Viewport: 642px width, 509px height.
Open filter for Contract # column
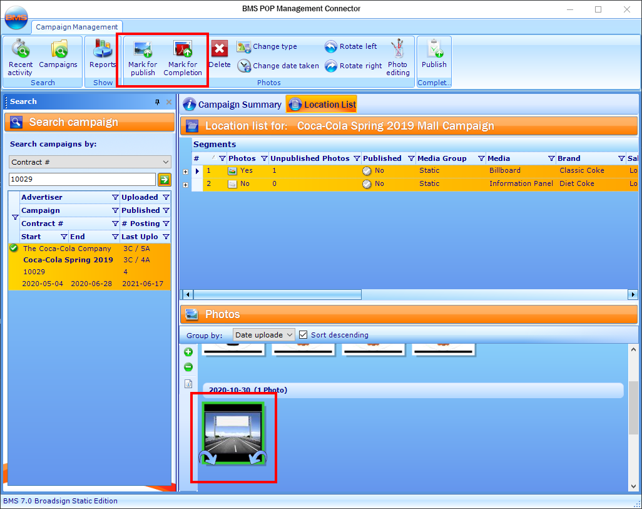click(x=115, y=224)
